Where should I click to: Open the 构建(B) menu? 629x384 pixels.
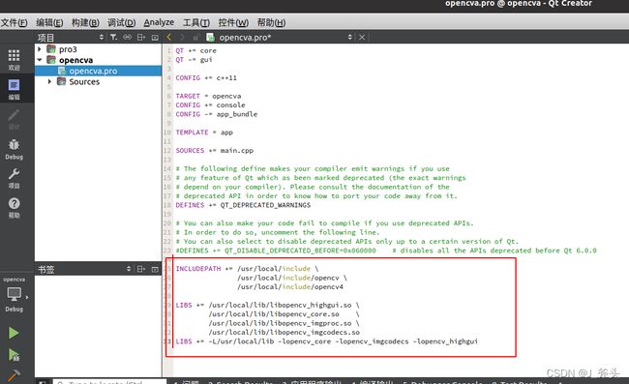[x=85, y=22]
